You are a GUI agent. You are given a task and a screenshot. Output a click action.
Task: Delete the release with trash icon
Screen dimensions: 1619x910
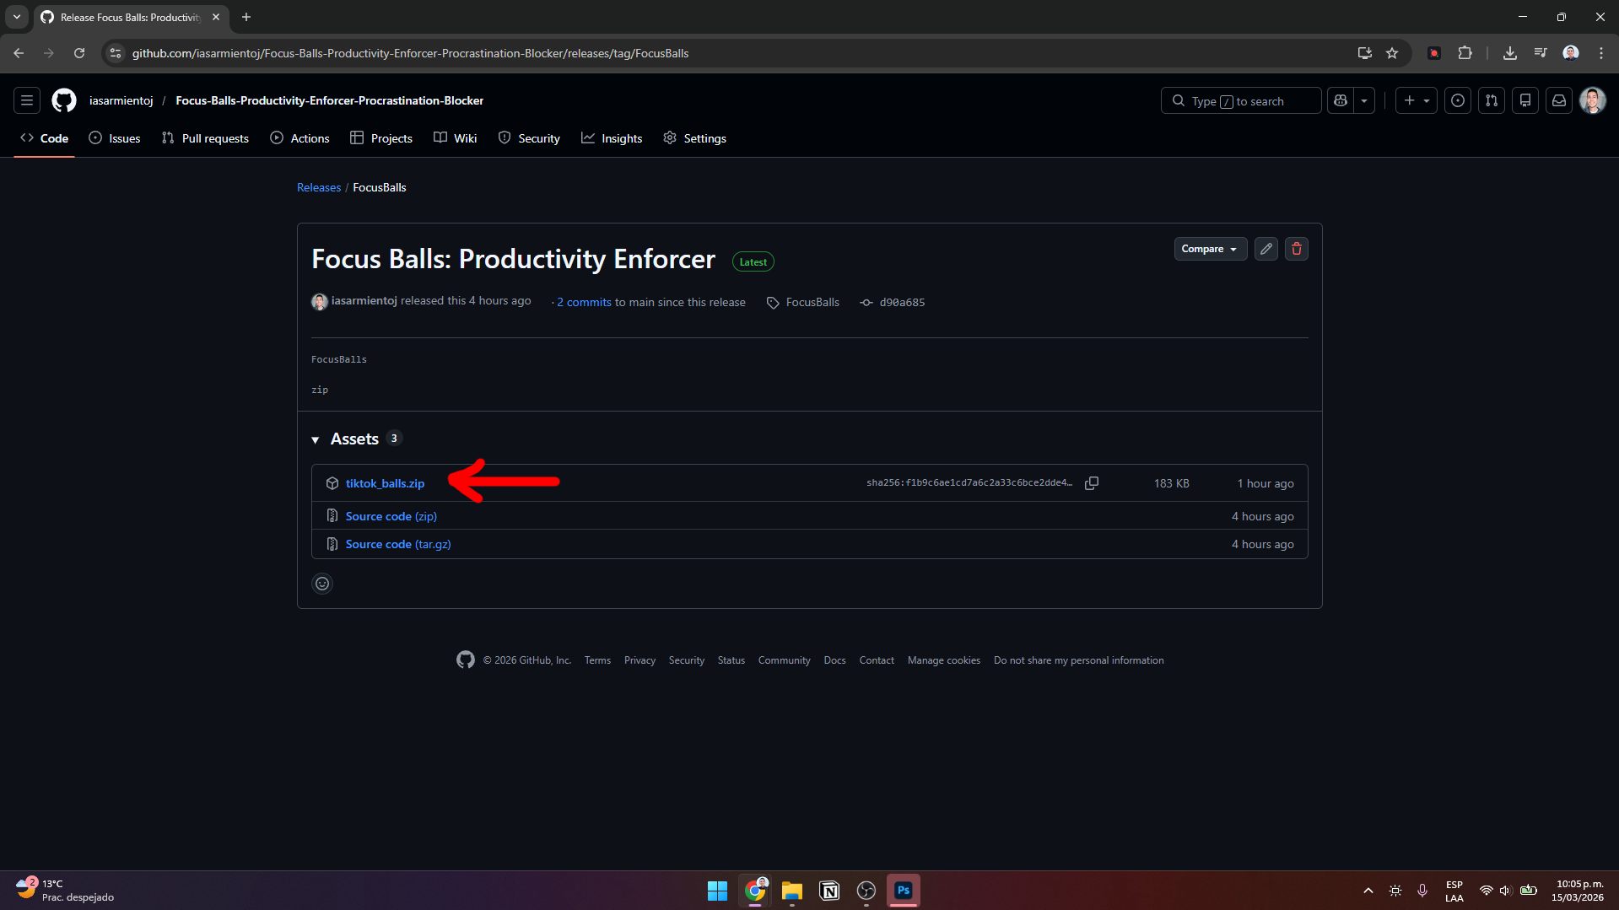click(1297, 249)
